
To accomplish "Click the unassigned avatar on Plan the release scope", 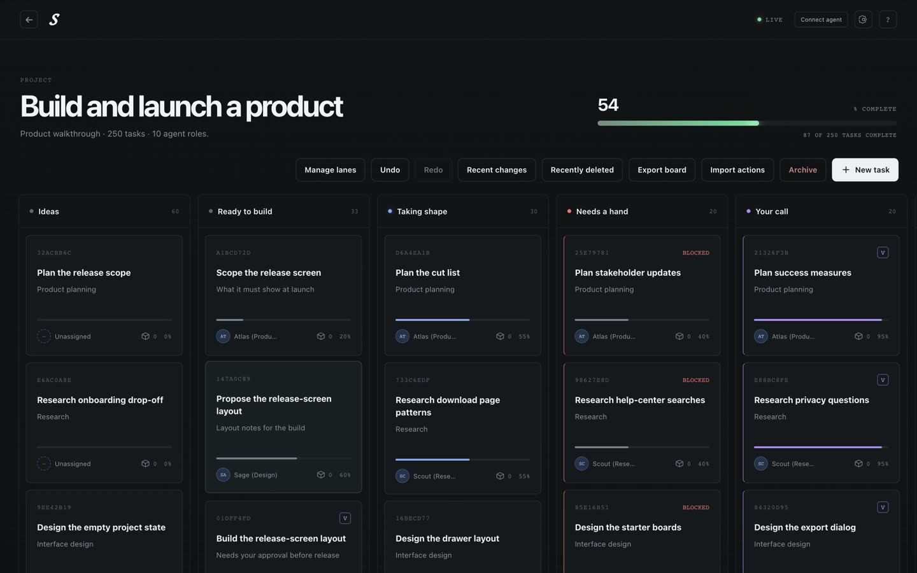I will [x=44, y=336].
